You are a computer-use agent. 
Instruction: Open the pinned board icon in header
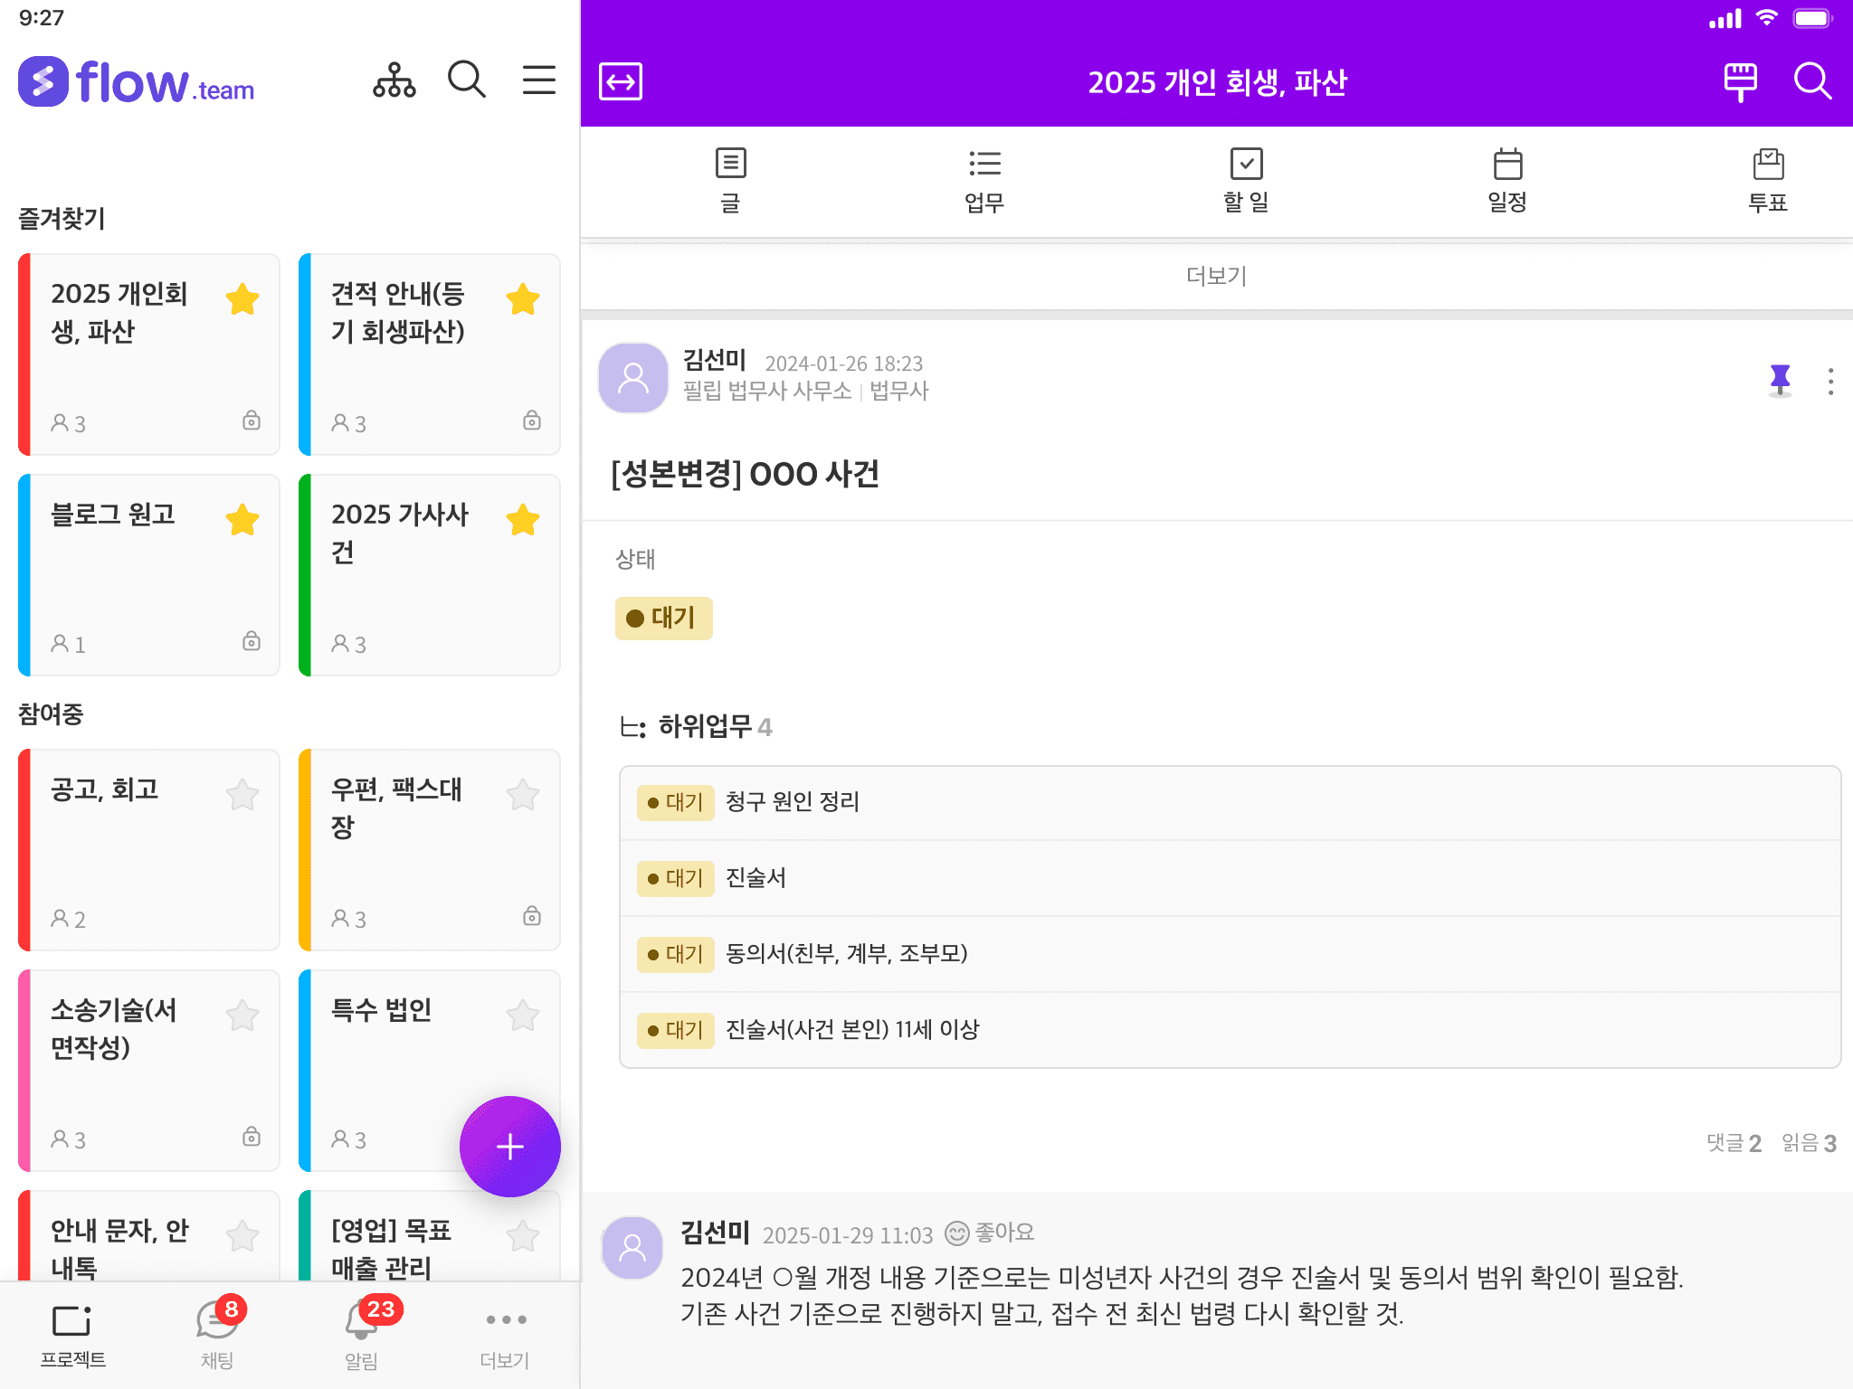coord(1740,82)
